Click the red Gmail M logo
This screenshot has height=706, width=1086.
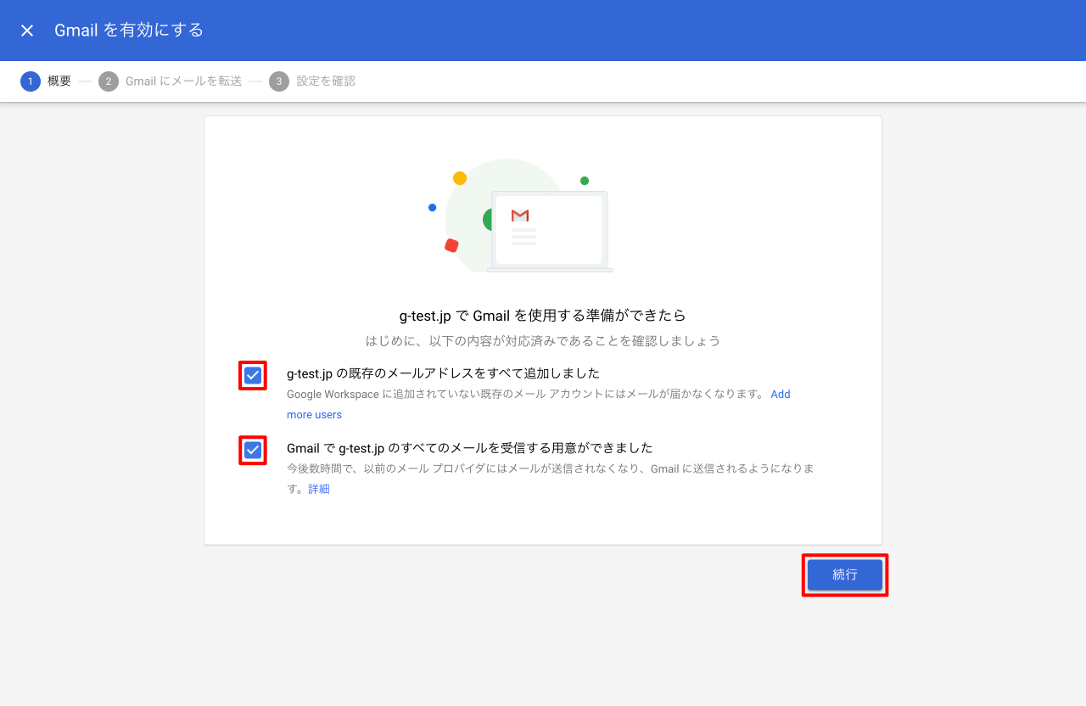[520, 216]
